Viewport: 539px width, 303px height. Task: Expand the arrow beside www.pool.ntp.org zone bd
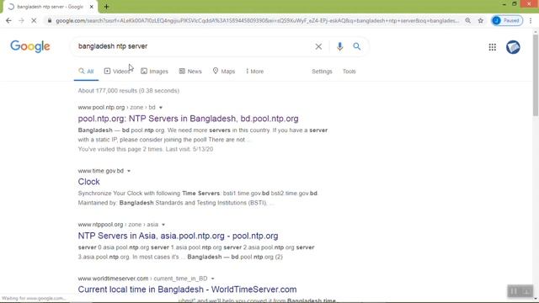point(161,108)
